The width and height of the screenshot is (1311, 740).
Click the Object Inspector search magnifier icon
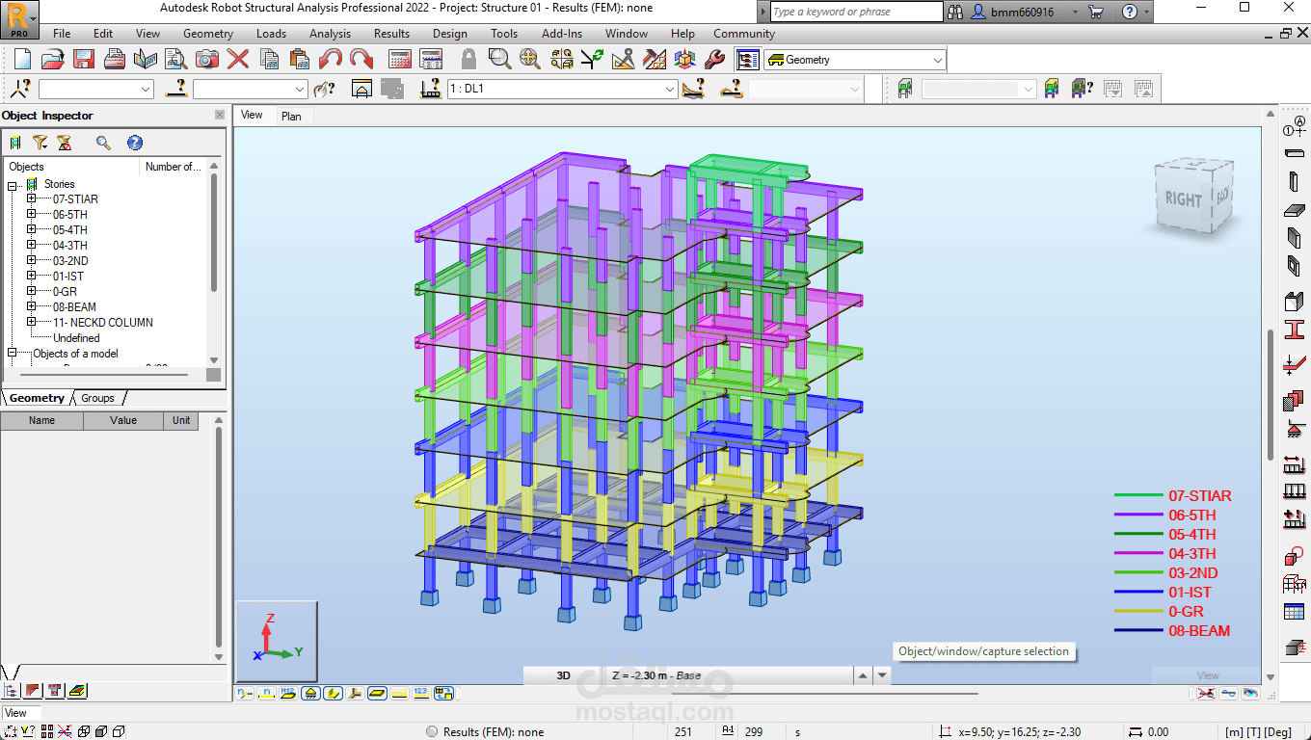point(103,143)
